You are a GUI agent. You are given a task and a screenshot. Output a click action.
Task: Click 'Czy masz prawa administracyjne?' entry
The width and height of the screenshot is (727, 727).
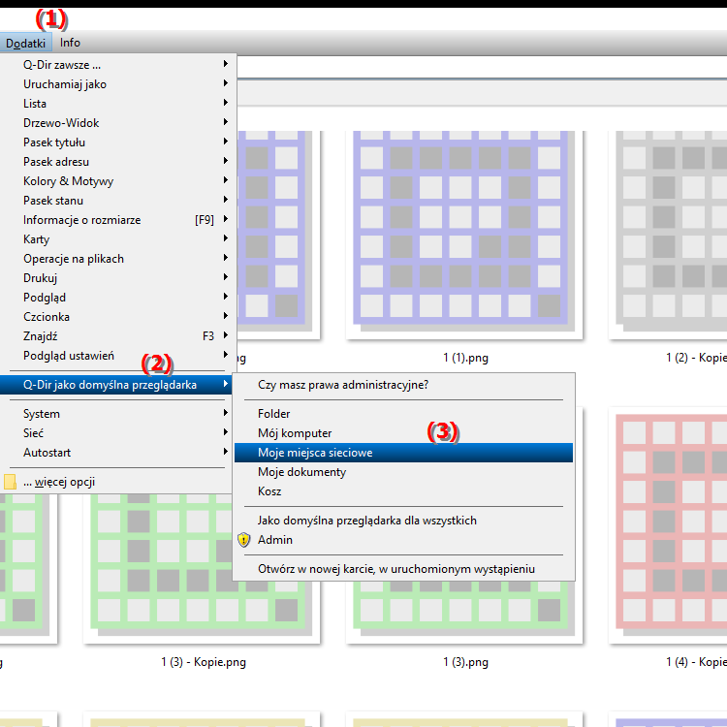(x=403, y=385)
